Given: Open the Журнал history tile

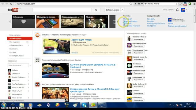Looking at the screenshot, I should (97, 21).
